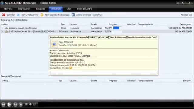Image resolution: width=194 pixels, height=109 pixels.
Task: Click the empty progress bar of Pro Evolution Soccer
Action: tap(116, 31)
